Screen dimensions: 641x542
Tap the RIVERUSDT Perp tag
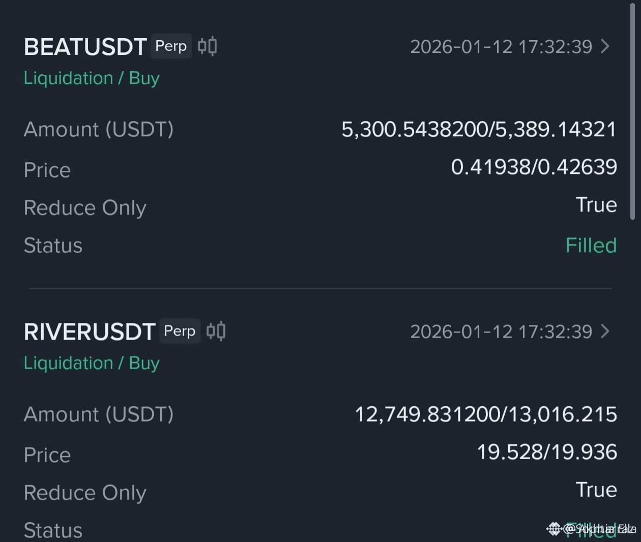180,331
